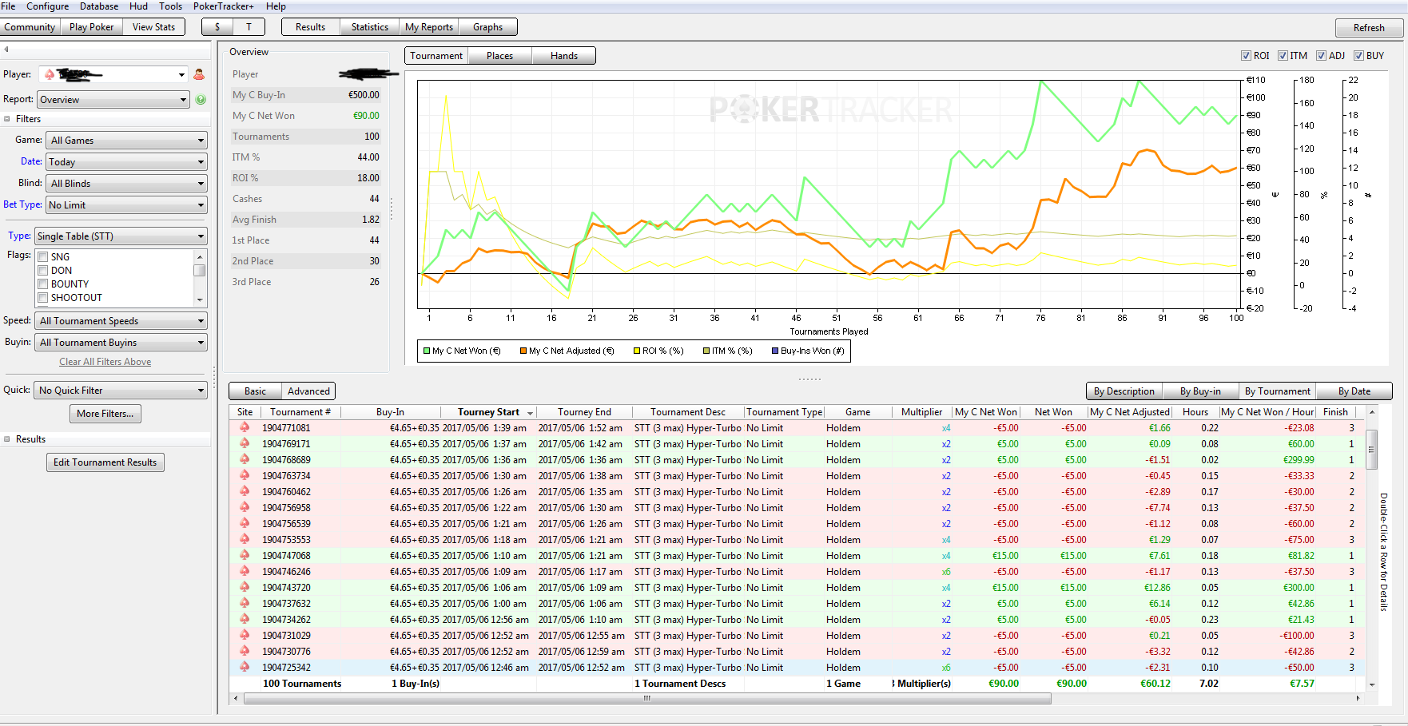This screenshot has width=1408, height=726.
Task: Click site icon for tournament 1904743720
Action: point(245,587)
